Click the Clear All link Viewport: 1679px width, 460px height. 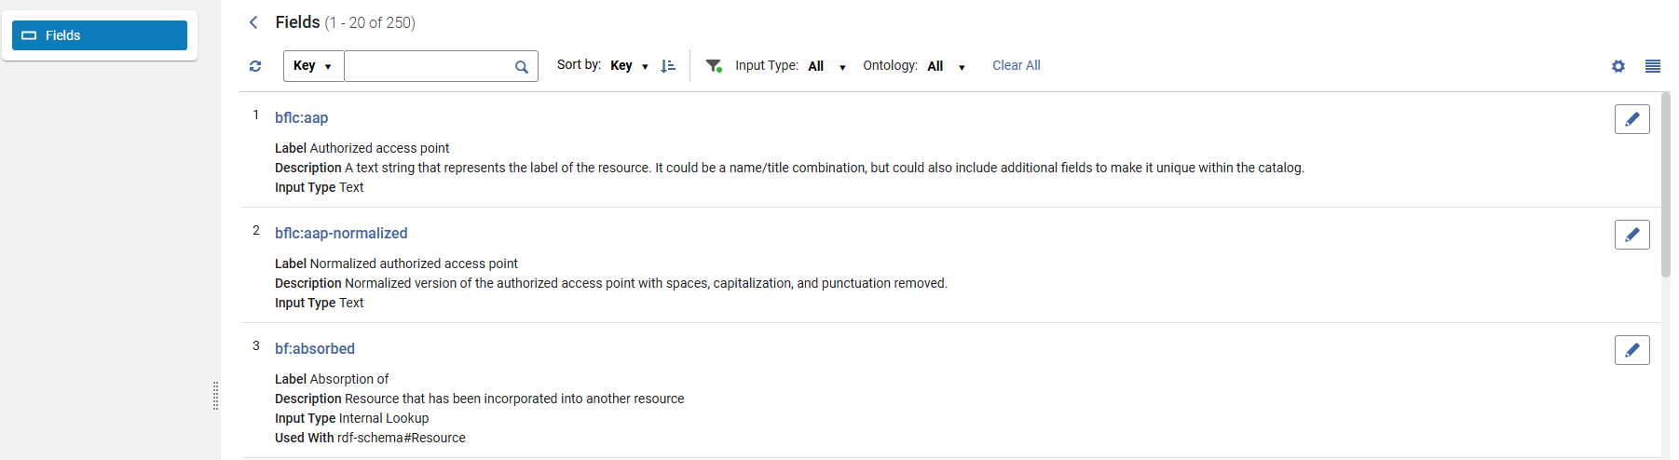pos(1016,65)
